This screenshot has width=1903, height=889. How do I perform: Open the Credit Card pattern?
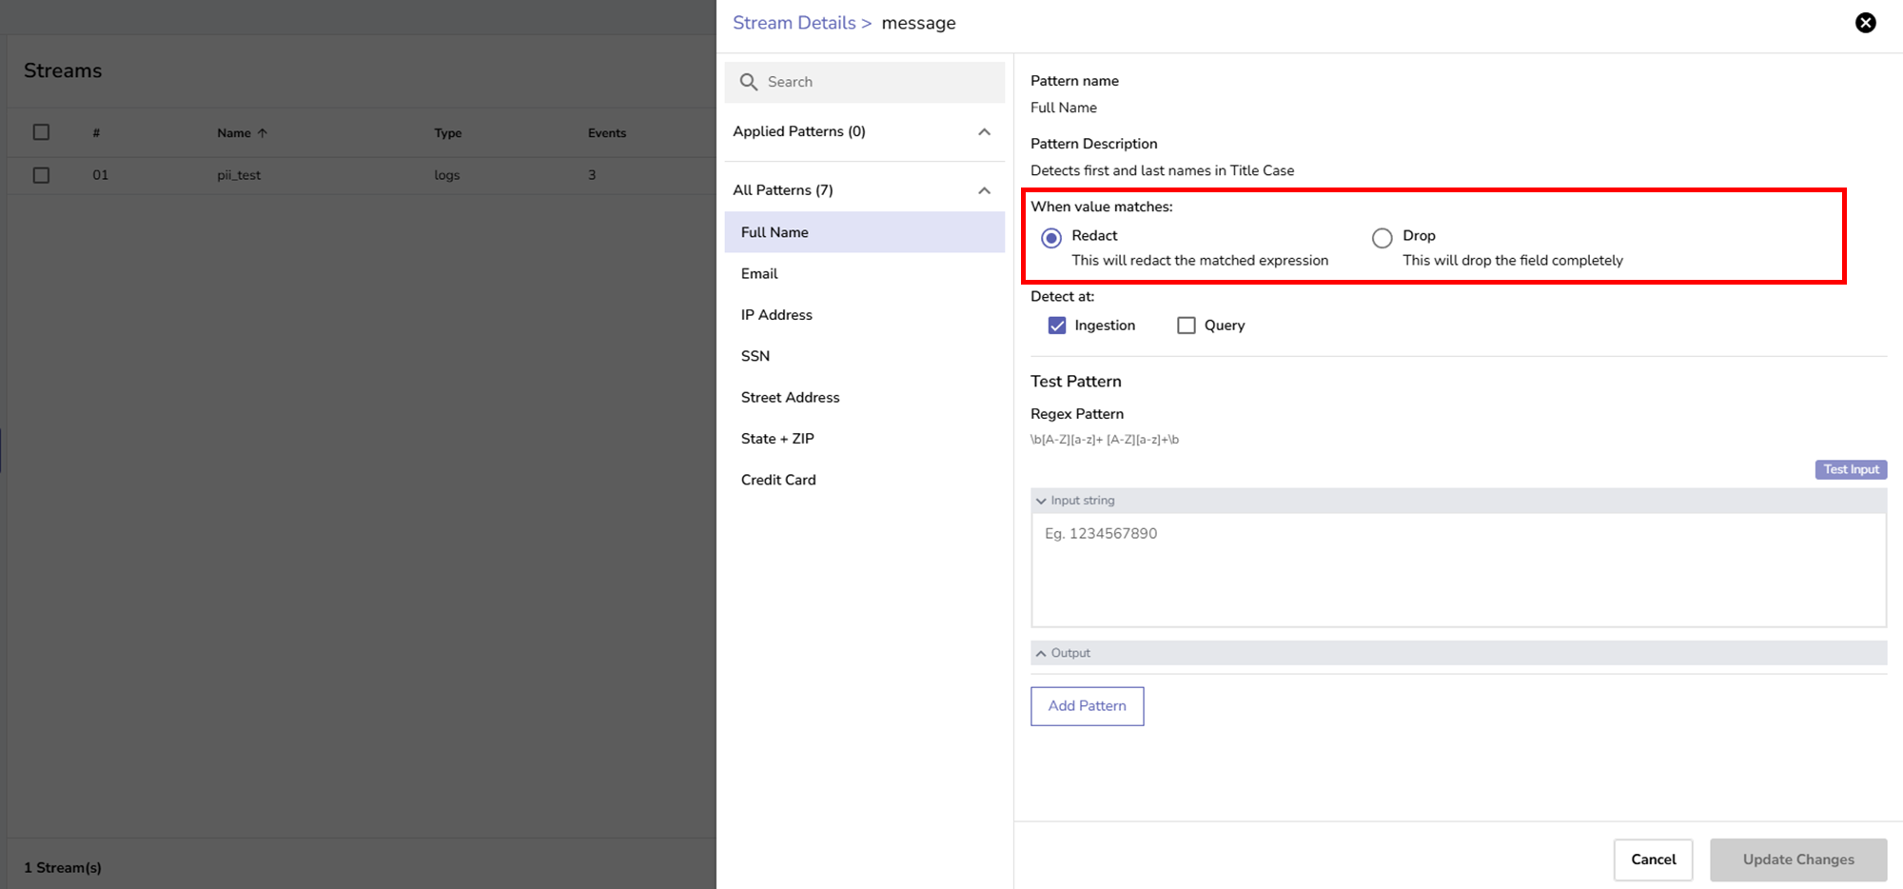click(778, 481)
